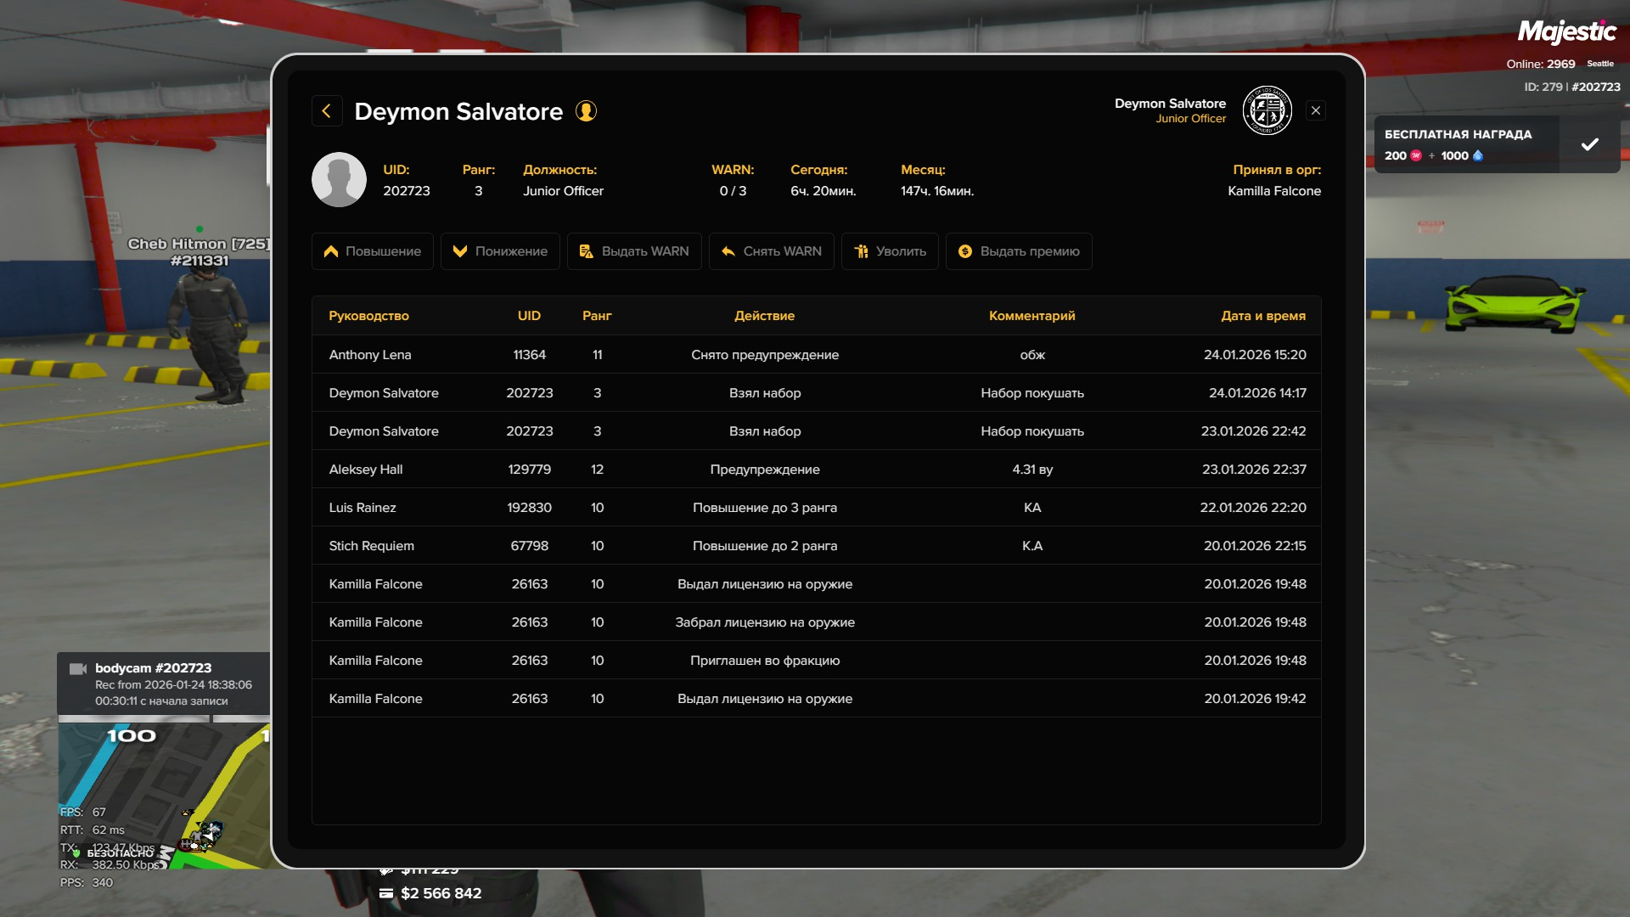Click the police department emblem icon
The width and height of the screenshot is (1630, 917).
(x=1267, y=111)
